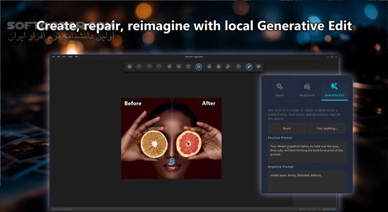Click the round picture icon in the toolbar
Image resolution: width=388 pixels, height=212 pixels.
(x=218, y=67)
